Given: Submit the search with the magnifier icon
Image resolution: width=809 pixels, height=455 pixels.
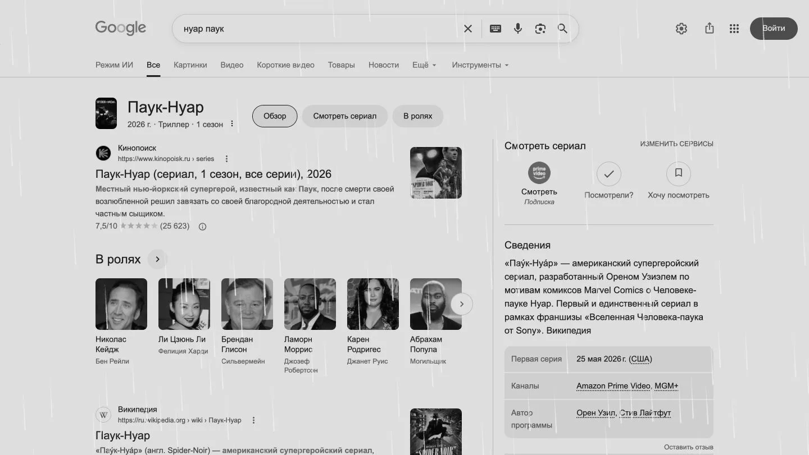Looking at the screenshot, I should 562,29.
